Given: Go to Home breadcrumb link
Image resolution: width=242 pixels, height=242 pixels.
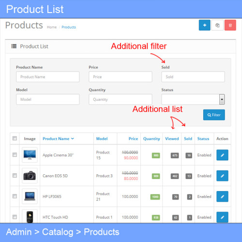Looking at the screenshot, I should click(52, 27).
